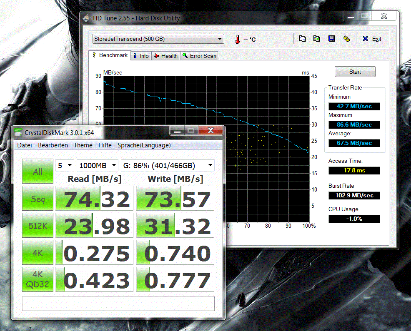This screenshot has width=411, height=331.
Task: Click the copy text to clipboard icon in HD Tune
Action: [302, 39]
